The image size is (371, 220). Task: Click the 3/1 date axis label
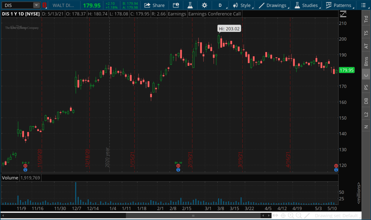[x=208, y=208]
